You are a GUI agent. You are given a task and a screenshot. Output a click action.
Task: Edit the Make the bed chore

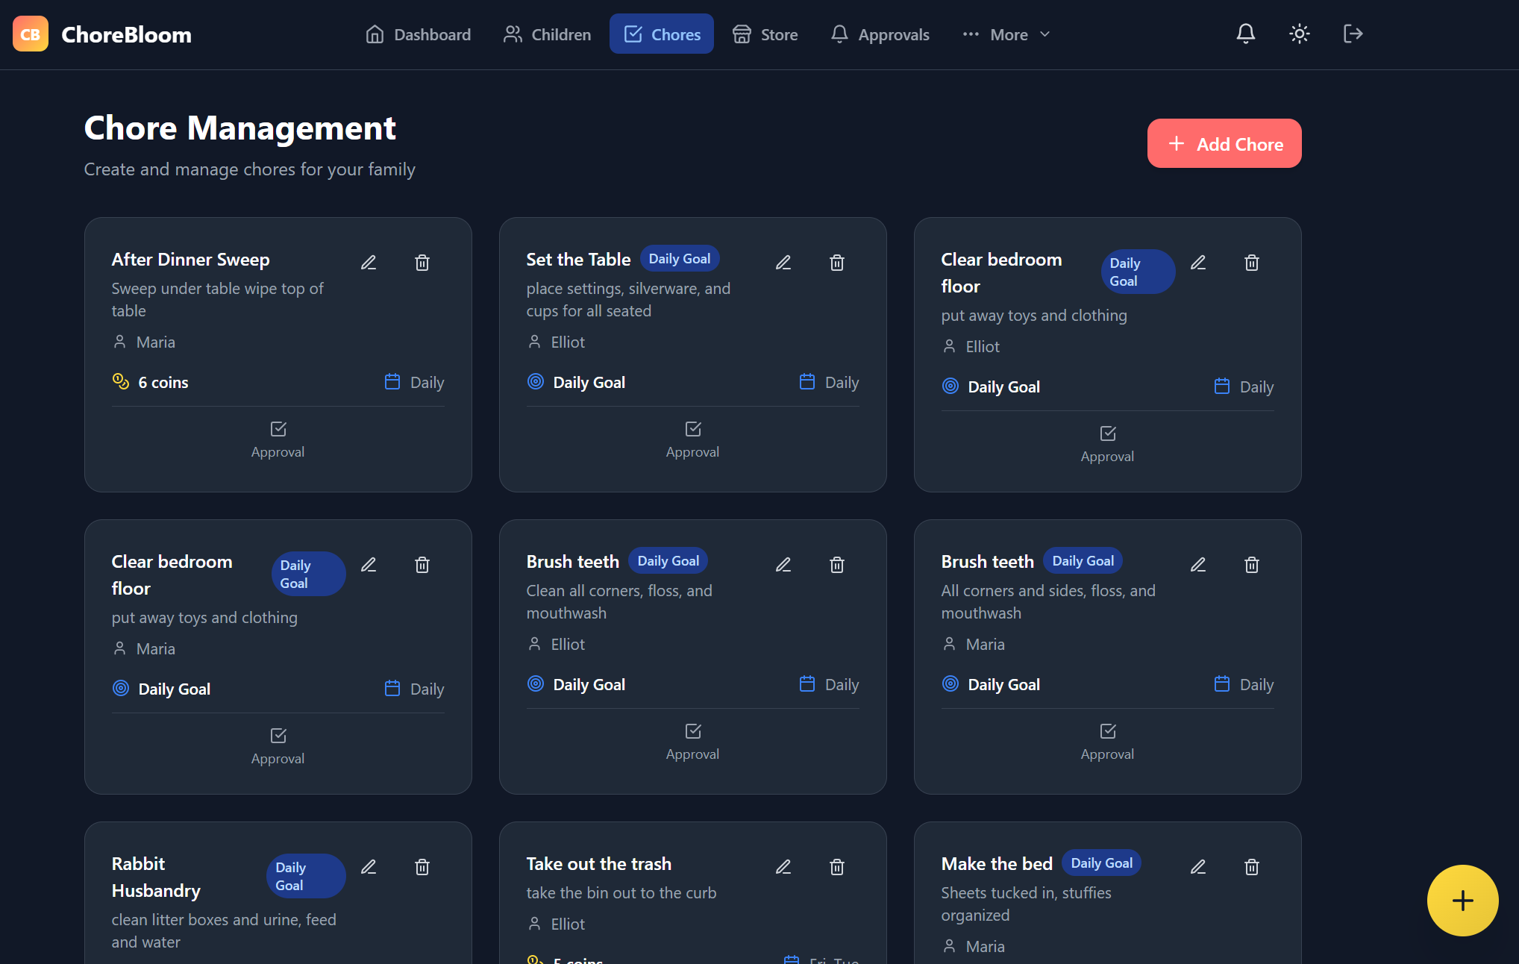1198,867
